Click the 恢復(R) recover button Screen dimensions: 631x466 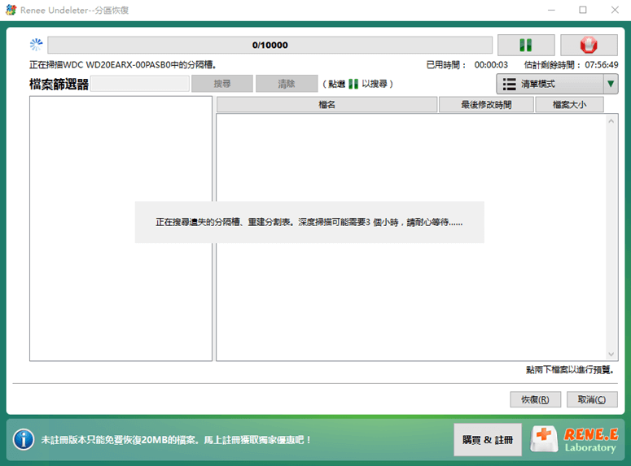pyautogui.click(x=535, y=399)
